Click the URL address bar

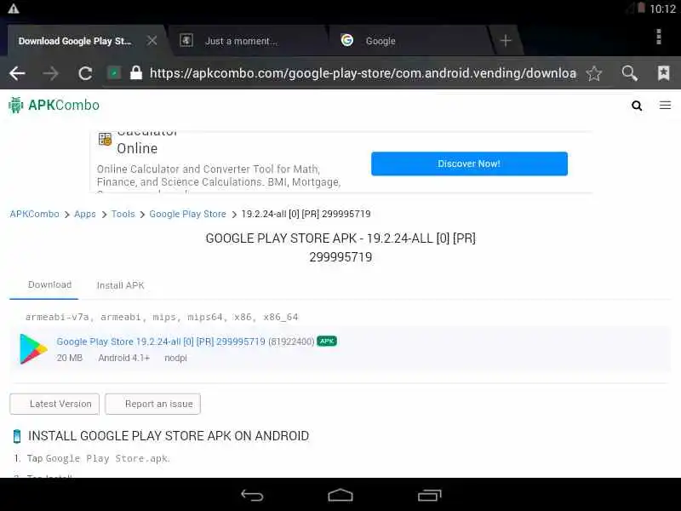363,73
